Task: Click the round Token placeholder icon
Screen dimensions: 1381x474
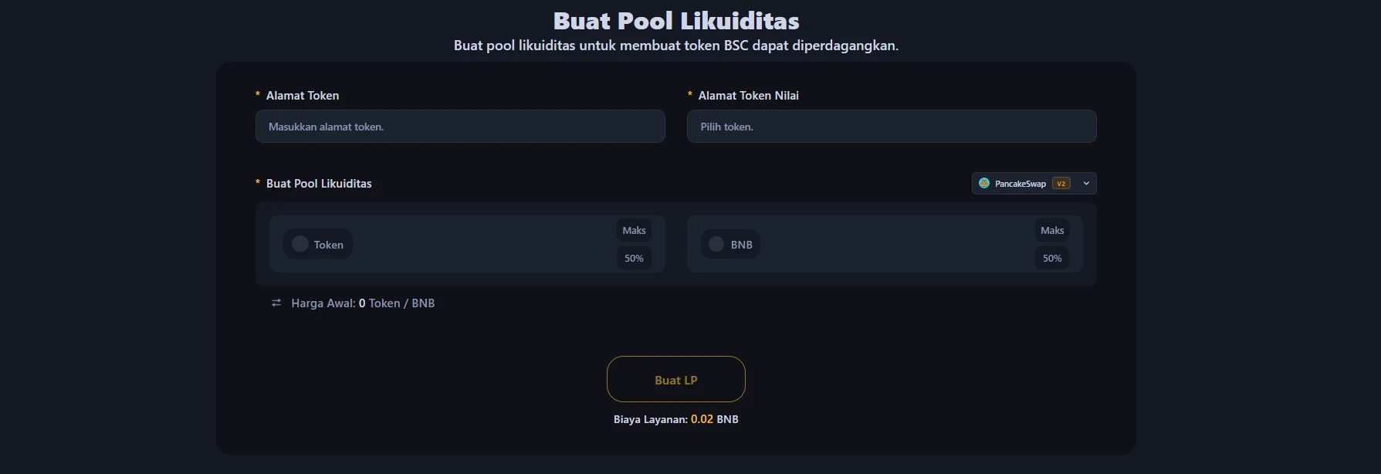Action: [300, 244]
